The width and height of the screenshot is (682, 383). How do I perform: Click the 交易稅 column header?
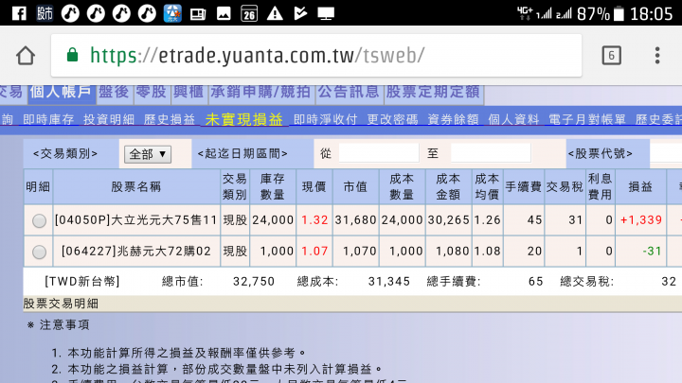click(565, 187)
